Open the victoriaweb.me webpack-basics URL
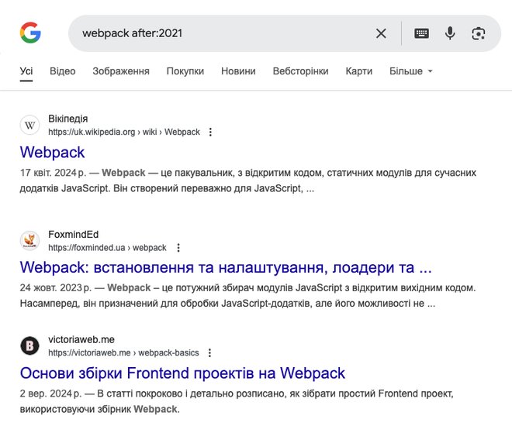 tap(124, 352)
